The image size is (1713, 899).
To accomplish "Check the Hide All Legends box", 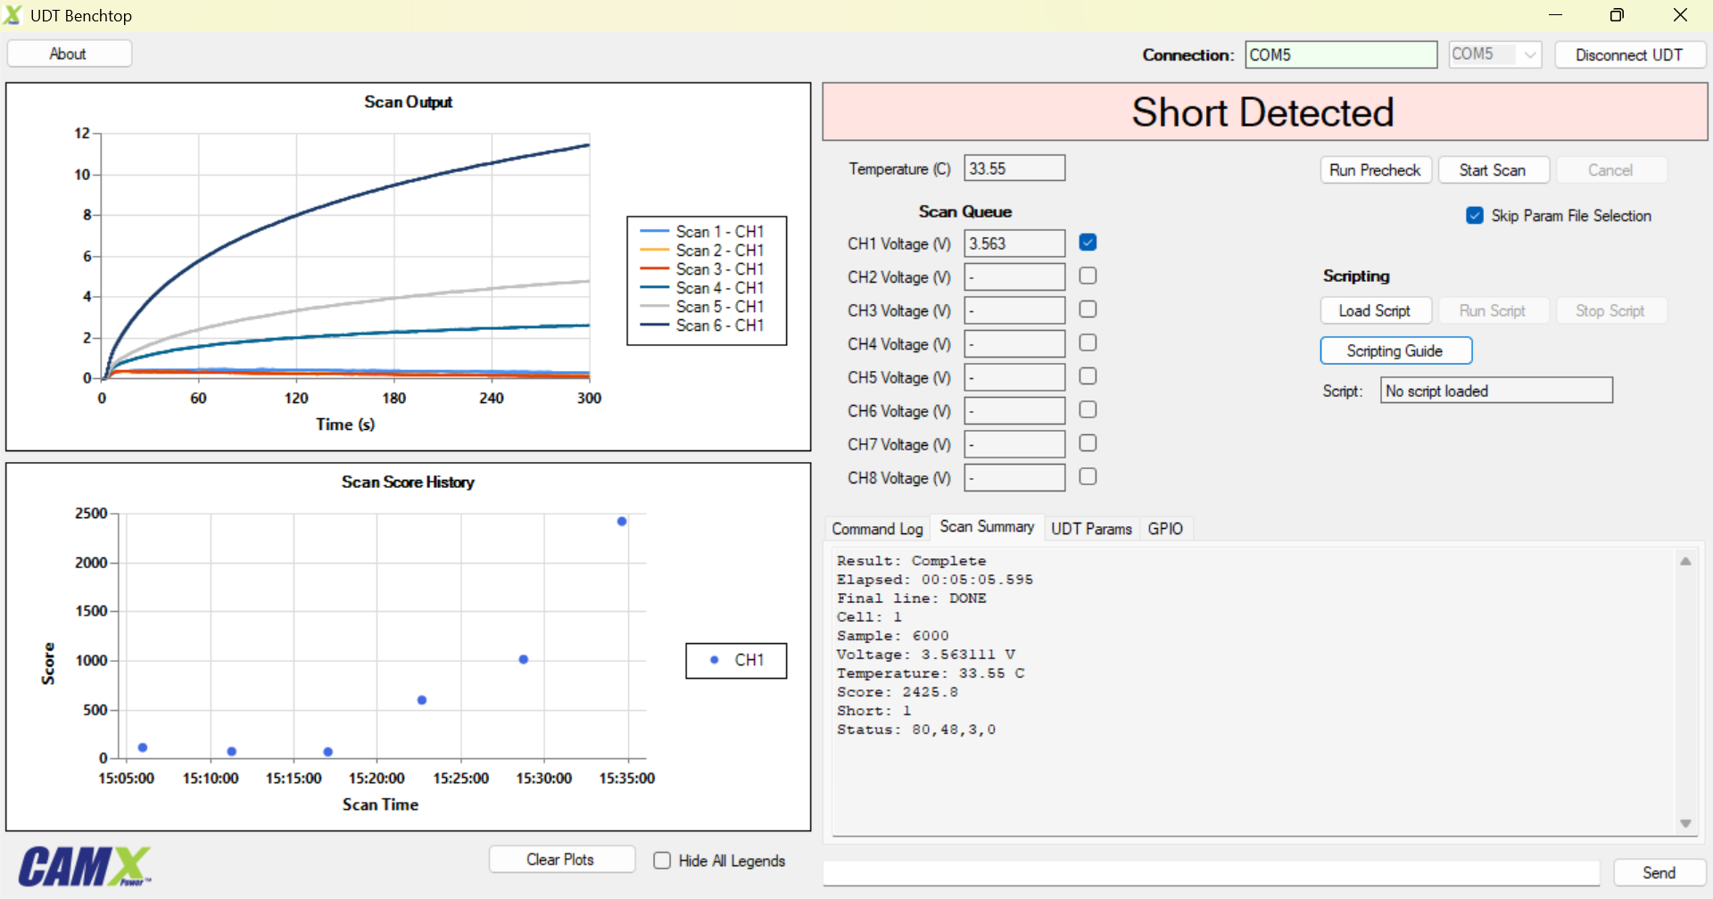I will coord(662,860).
